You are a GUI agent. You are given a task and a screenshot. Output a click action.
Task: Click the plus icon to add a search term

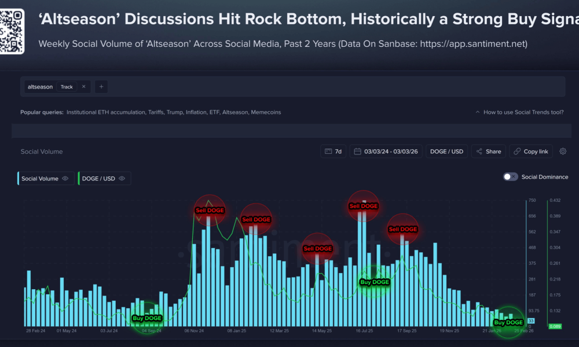coord(101,87)
